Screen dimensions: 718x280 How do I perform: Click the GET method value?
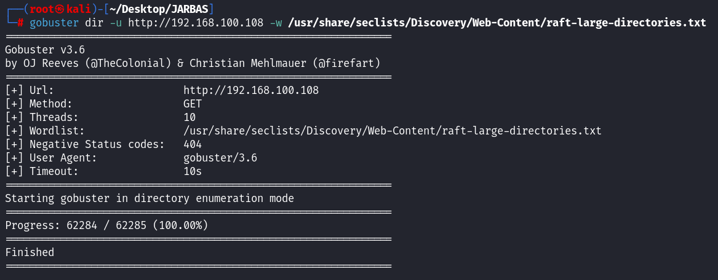(193, 104)
